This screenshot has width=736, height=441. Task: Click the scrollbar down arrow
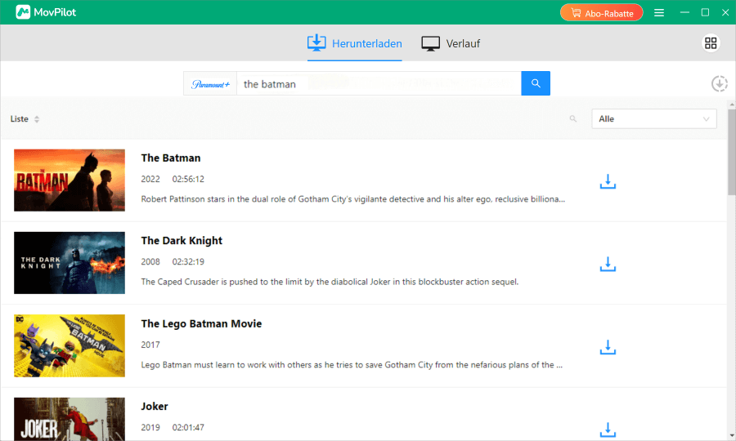pos(732,436)
